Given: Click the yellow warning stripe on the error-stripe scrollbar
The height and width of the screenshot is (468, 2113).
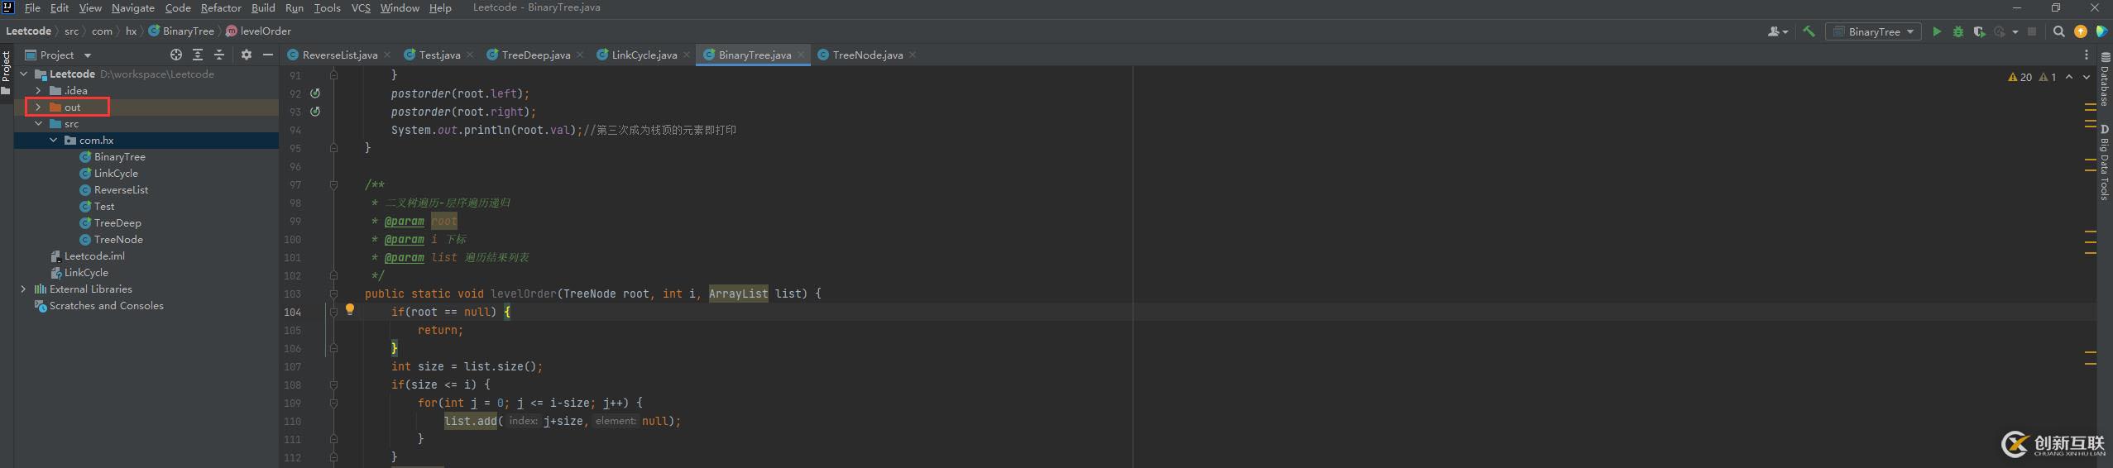Looking at the screenshot, I should pyautogui.click(x=2090, y=107).
